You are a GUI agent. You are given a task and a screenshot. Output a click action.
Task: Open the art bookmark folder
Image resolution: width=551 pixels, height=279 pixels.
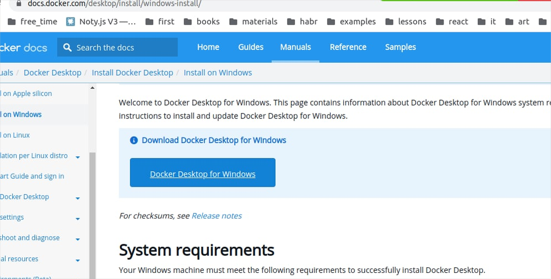(517, 22)
